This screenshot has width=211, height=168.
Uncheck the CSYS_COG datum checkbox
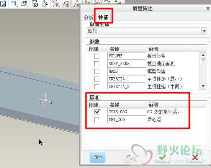tap(97, 112)
